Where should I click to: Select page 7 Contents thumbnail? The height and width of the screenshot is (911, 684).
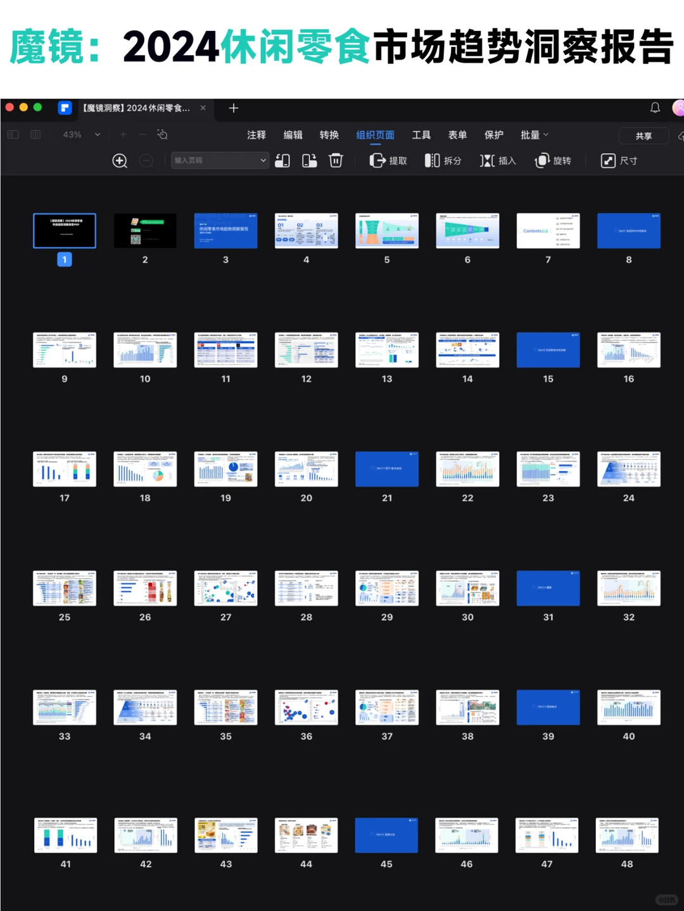click(548, 230)
